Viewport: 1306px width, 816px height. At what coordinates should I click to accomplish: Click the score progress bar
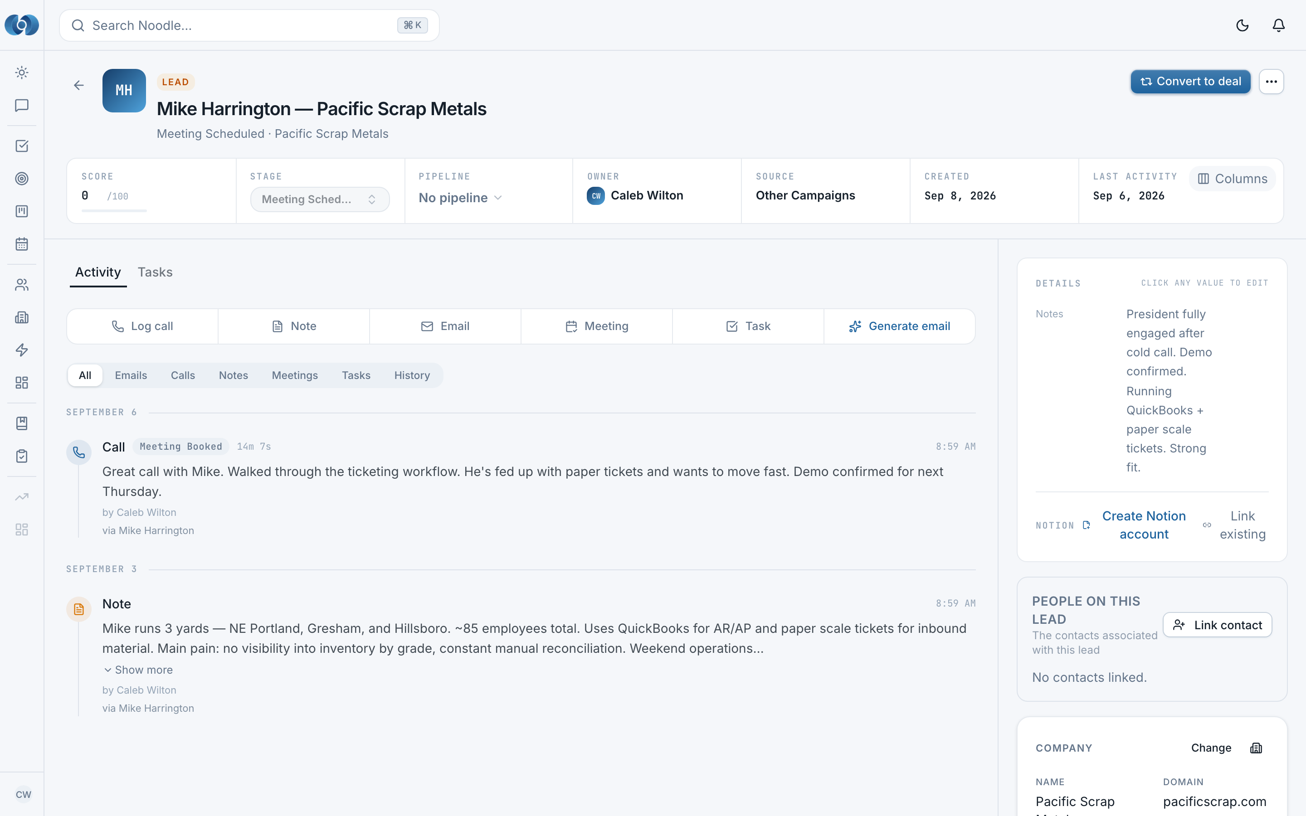click(114, 210)
